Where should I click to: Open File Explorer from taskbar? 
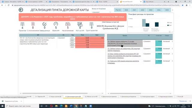56,106
